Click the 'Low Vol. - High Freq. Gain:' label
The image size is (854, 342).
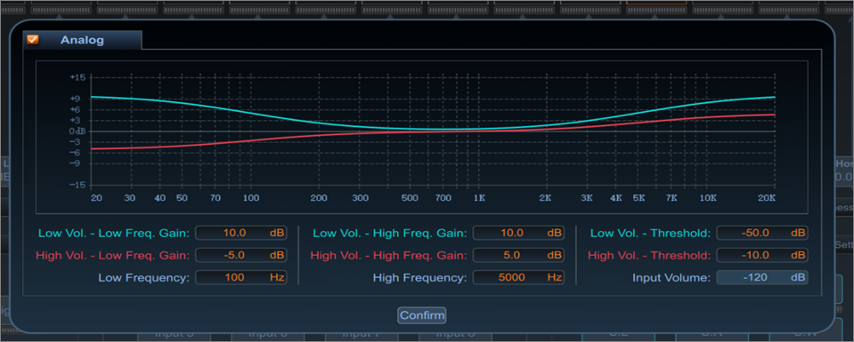pyautogui.click(x=390, y=234)
